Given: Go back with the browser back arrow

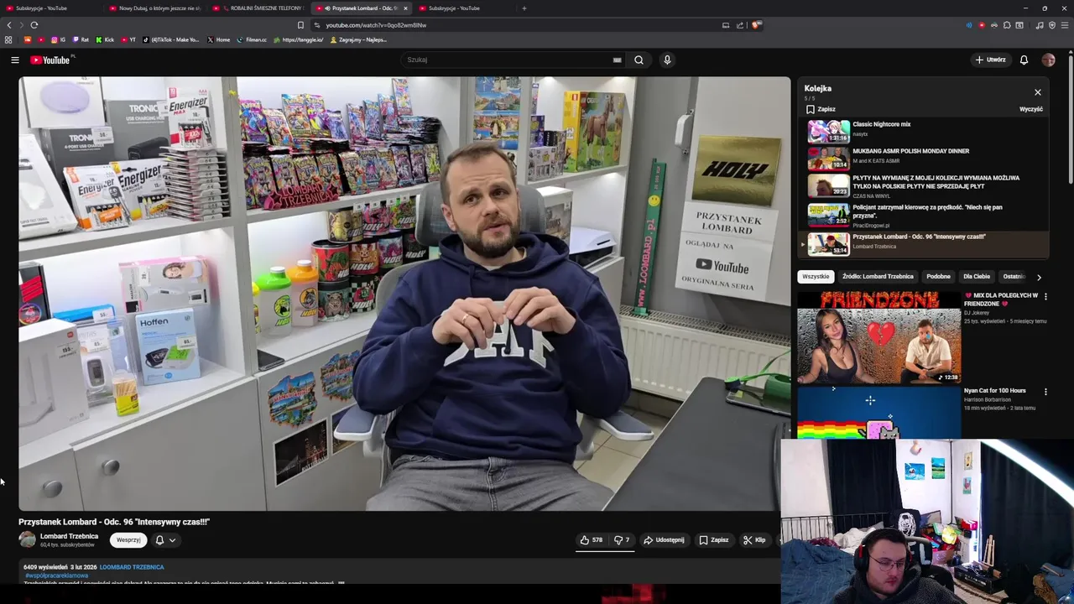Looking at the screenshot, I should point(9,25).
